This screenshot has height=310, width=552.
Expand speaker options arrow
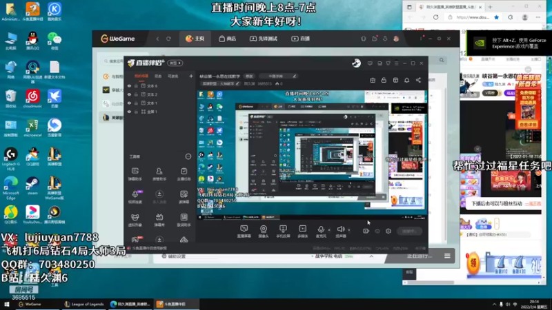coord(349,230)
